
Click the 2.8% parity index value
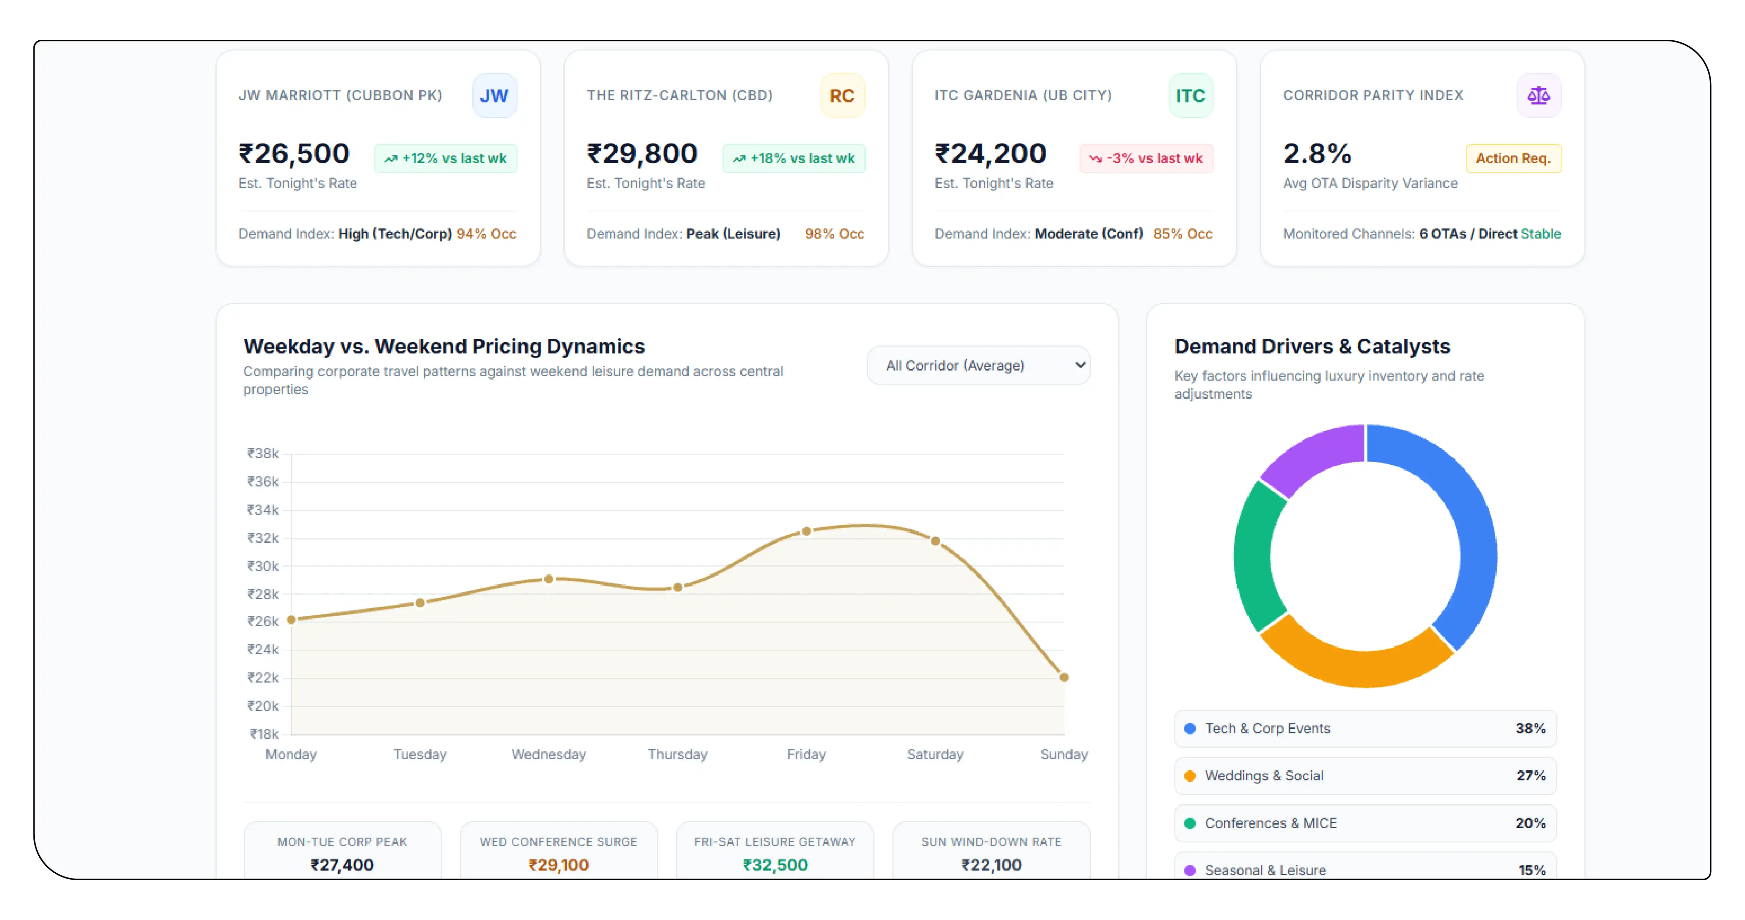coord(1317,154)
